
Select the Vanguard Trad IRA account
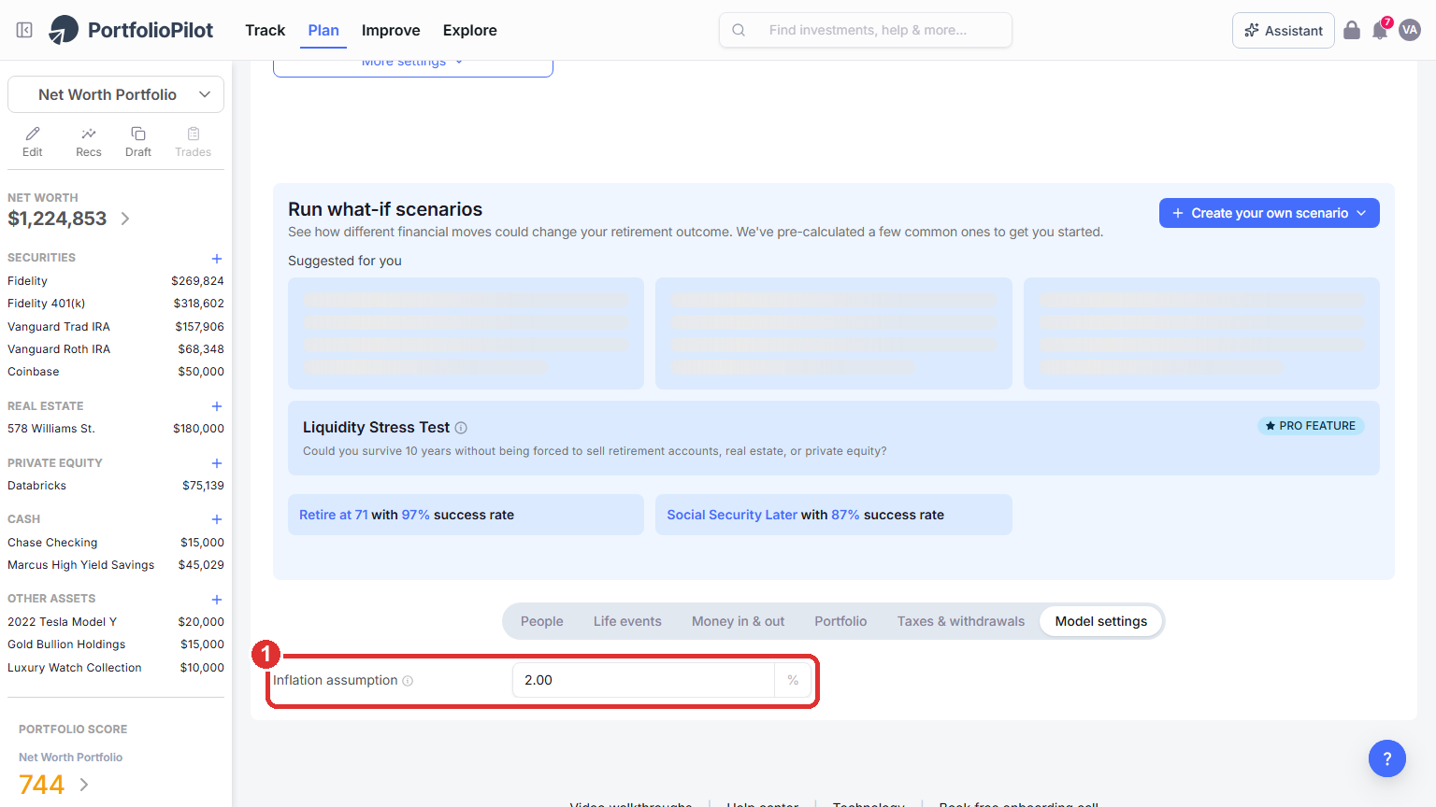pyautogui.click(x=116, y=327)
